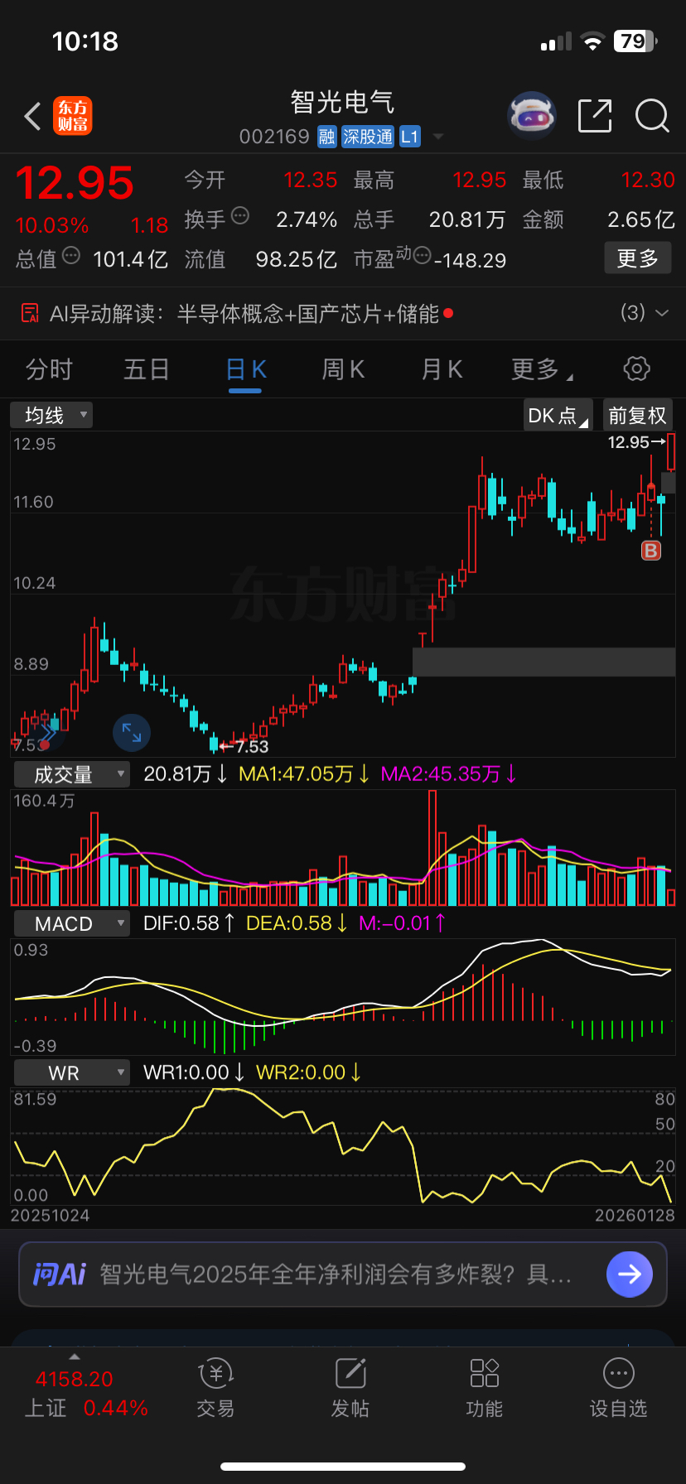Open the DK点 dropdown
The image size is (686, 1484).
pos(558,415)
